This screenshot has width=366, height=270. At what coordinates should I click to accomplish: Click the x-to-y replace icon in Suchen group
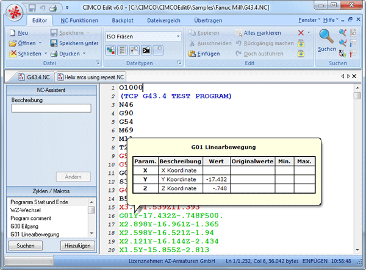pos(342,54)
